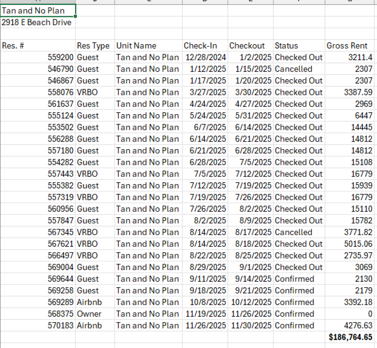Click the fill handle on the selected cell
This screenshot has height=348, width=377.
[75, 16]
